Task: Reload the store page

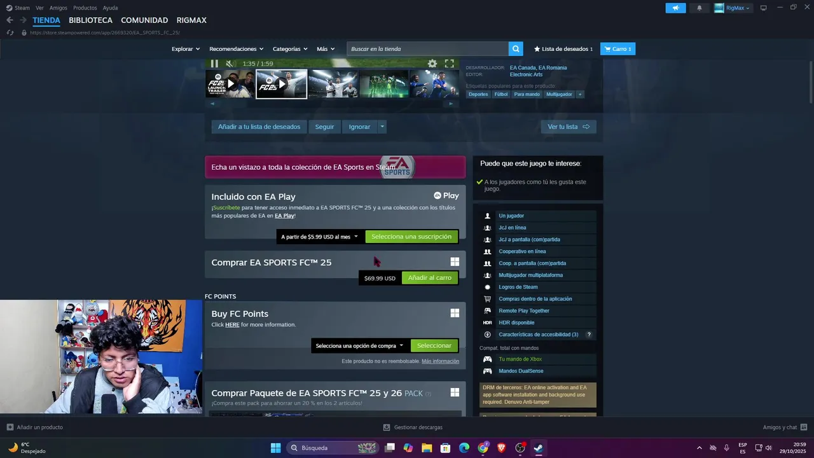Action: coord(10,32)
